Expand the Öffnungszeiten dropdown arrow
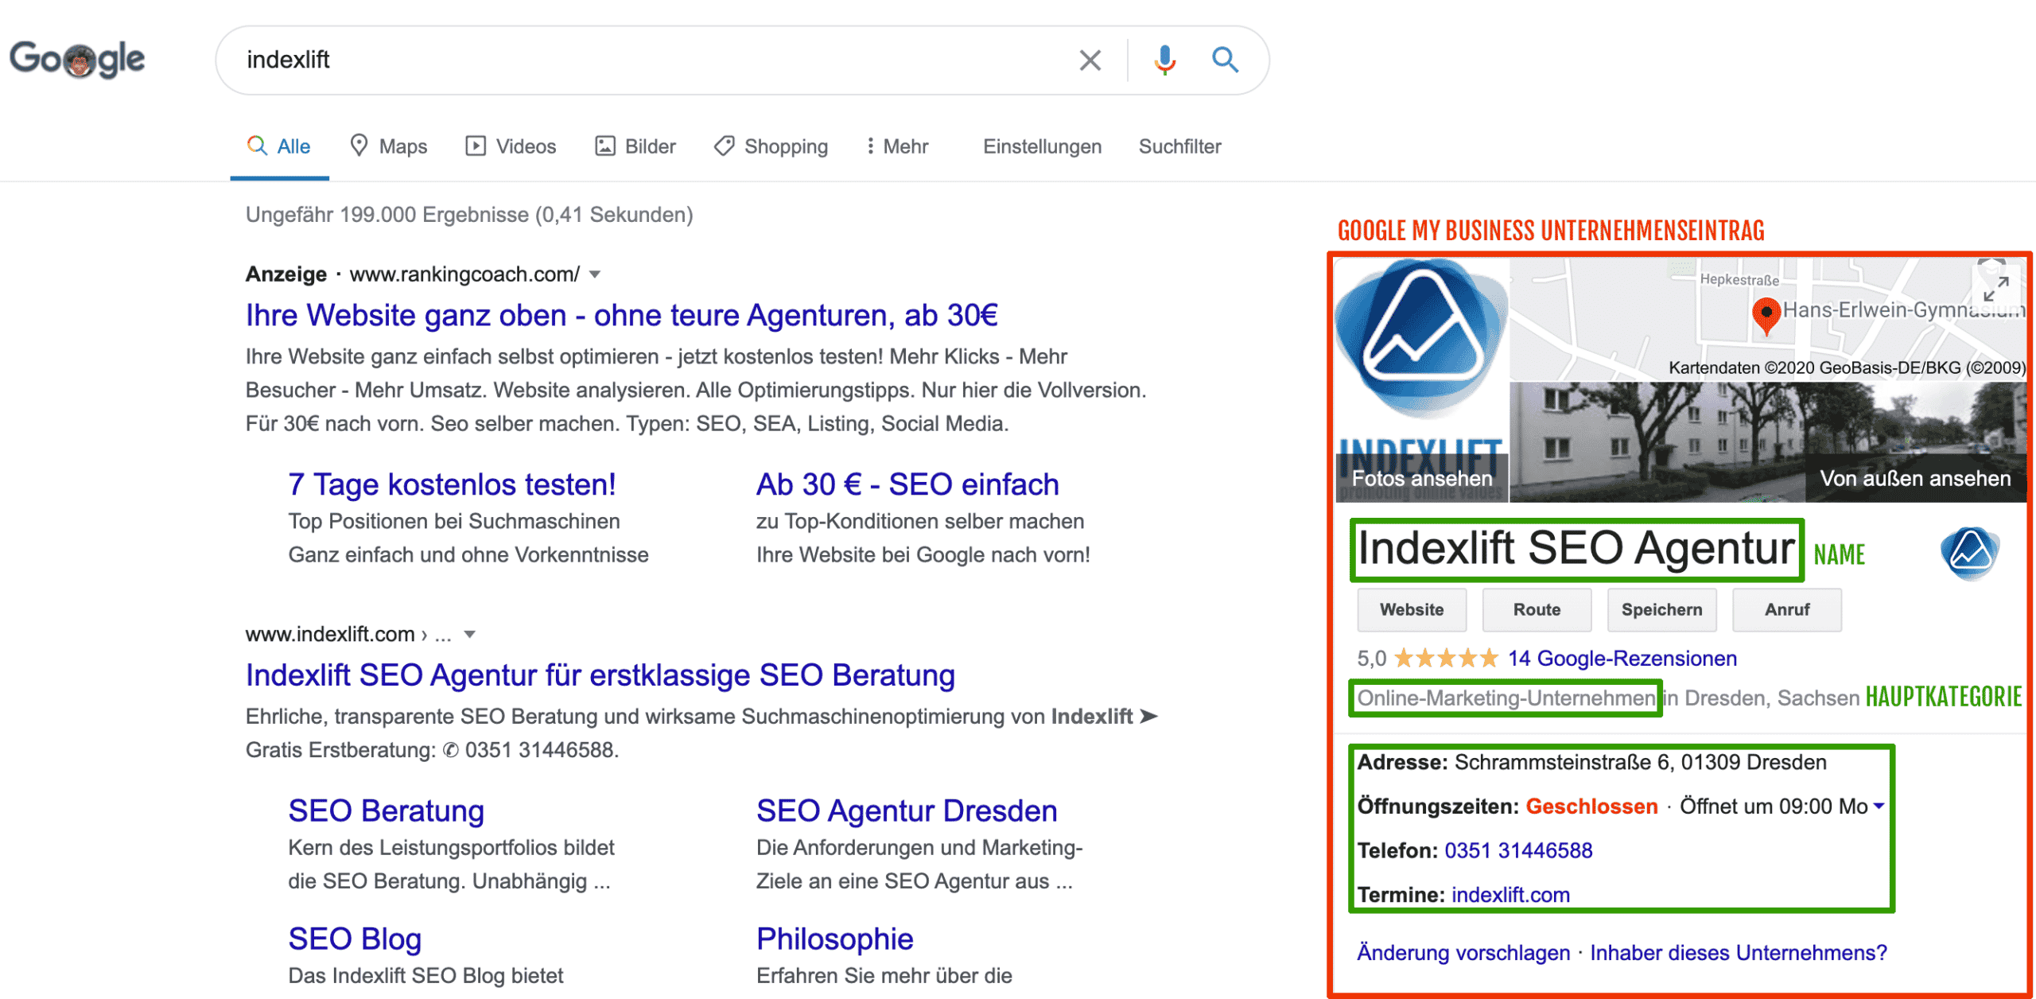2036x999 pixels. 1879,806
